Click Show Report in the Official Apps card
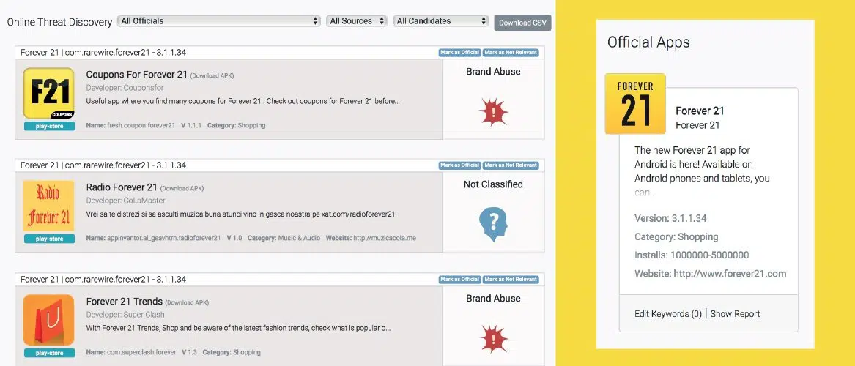The height and width of the screenshot is (366, 855). coord(735,314)
